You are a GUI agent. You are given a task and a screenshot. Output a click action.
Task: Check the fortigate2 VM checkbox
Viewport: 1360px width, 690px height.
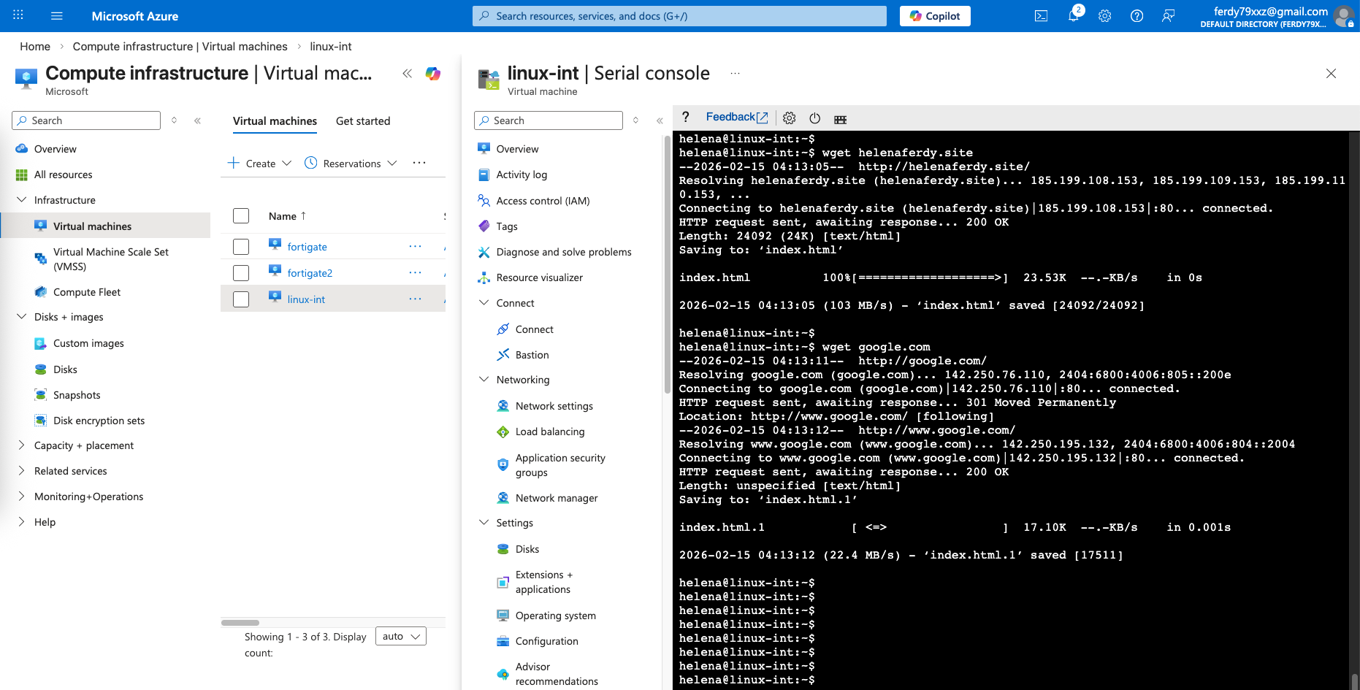(x=241, y=273)
